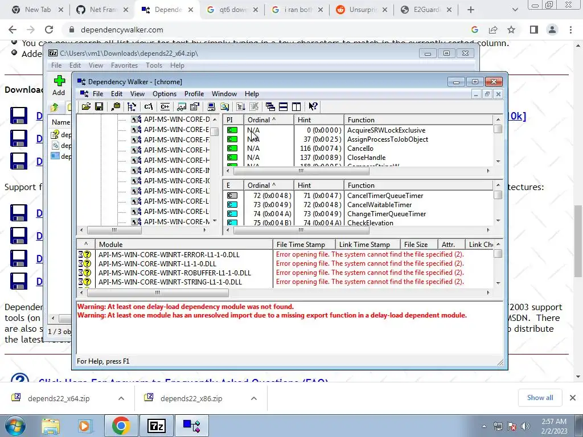Expand options for depends22_x86.zip download
The height and width of the screenshot is (437, 583).
[x=254, y=398]
